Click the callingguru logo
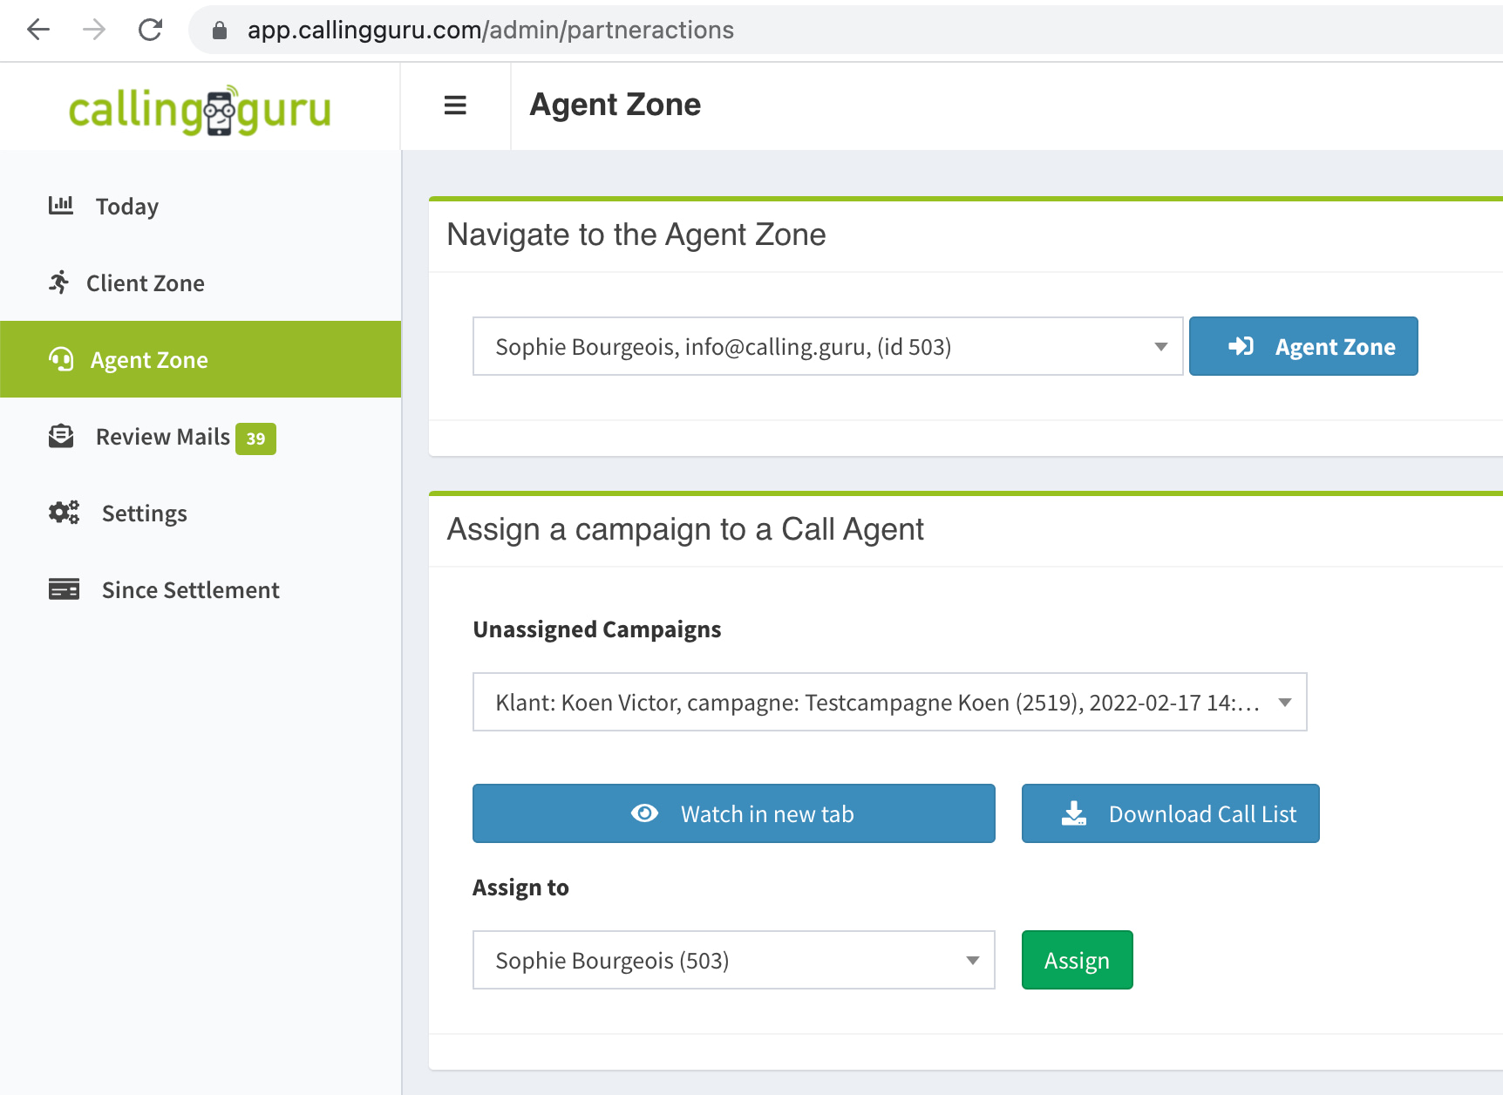Viewport: 1503px width, 1095px height. point(200,110)
